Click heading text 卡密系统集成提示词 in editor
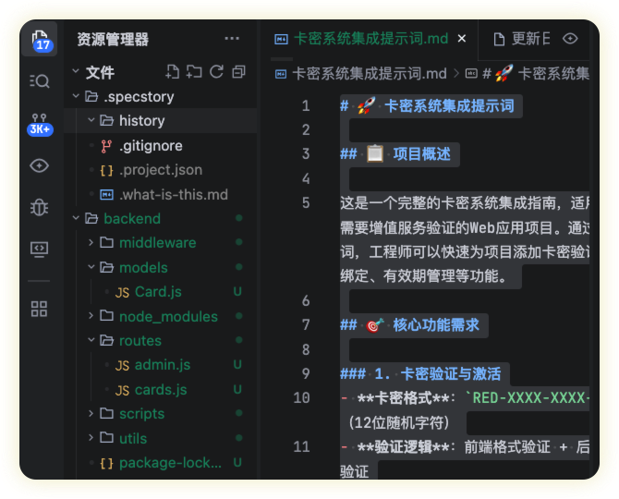Viewport: 619px width, 499px height. 449,105
